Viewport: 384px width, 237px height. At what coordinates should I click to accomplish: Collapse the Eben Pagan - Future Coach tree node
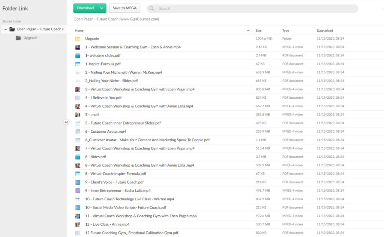(5, 29)
